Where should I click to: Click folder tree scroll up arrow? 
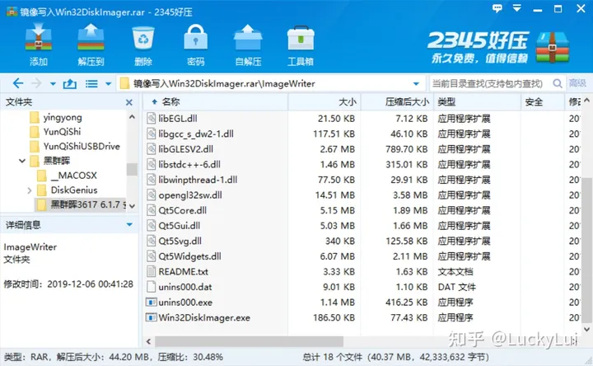132,117
